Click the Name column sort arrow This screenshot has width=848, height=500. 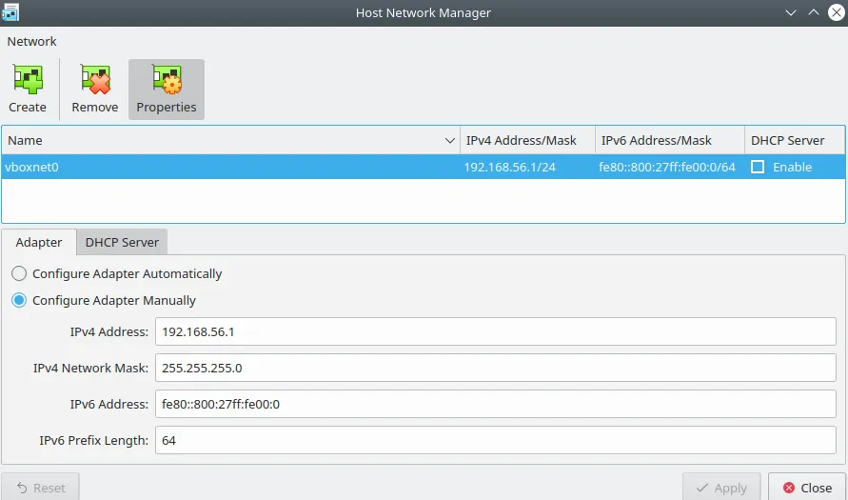(450, 141)
